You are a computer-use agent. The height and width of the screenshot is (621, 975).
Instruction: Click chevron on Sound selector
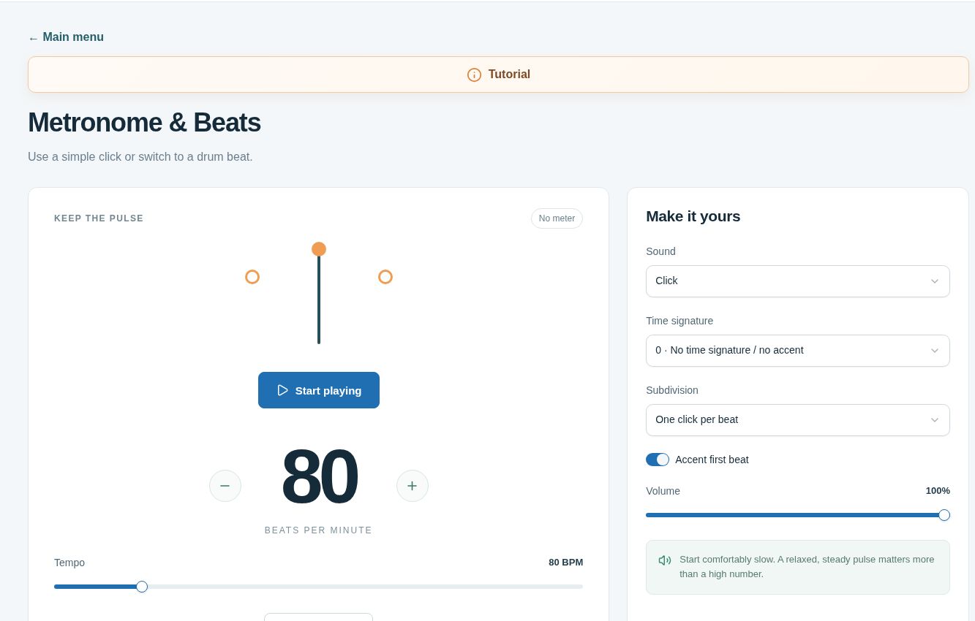click(934, 281)
